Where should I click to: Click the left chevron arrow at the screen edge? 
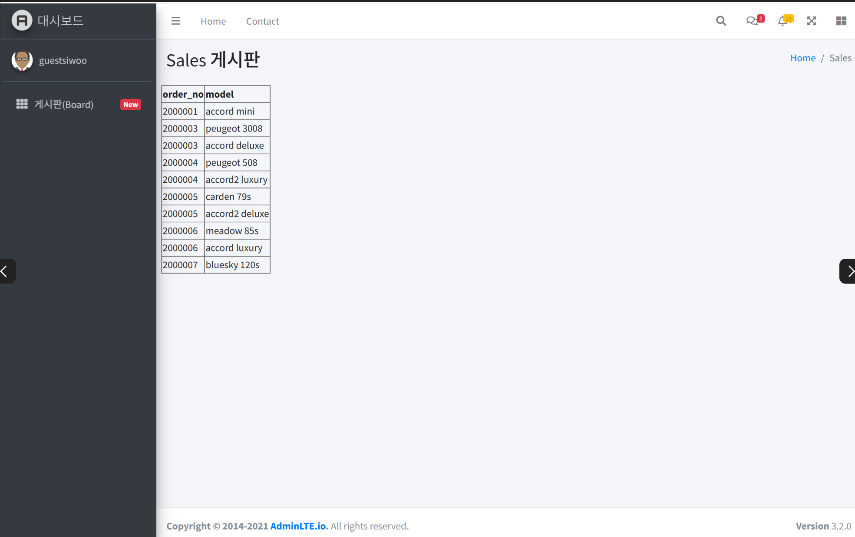tap(6, 271)
